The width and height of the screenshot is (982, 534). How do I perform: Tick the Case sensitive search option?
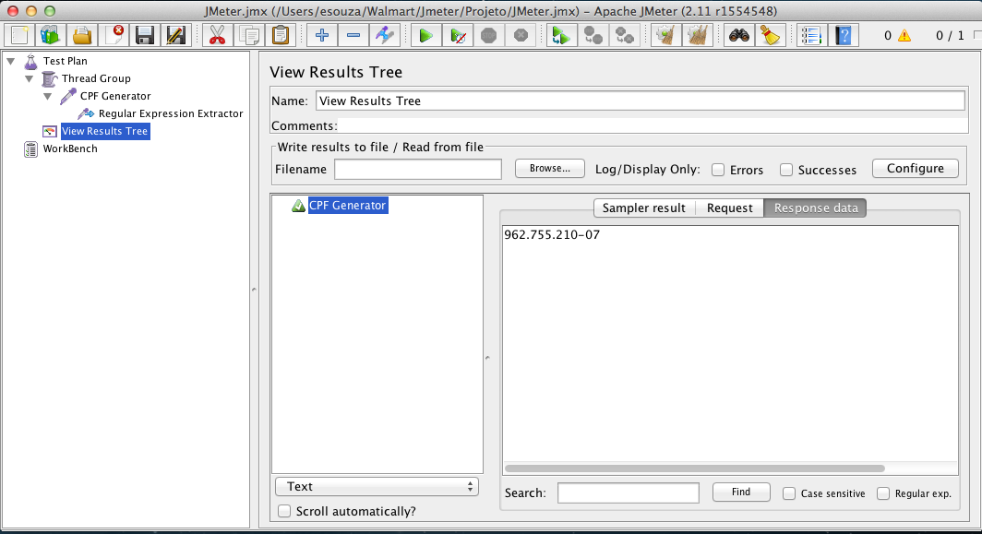789,493
